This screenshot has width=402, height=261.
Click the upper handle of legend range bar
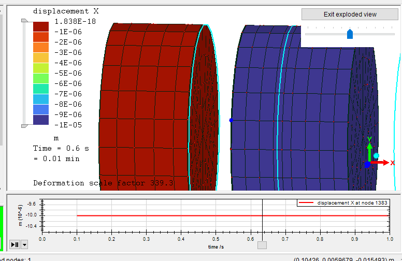(x=24, y=21)
